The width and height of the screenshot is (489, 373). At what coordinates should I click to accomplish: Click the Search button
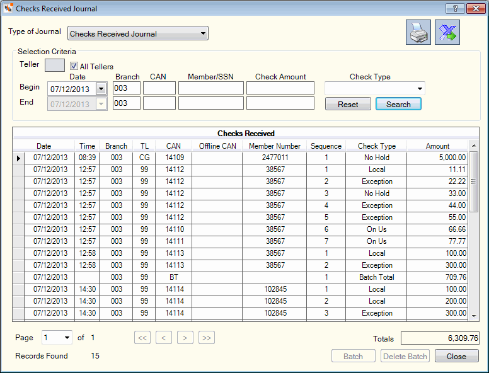click(x=398, y=104)
